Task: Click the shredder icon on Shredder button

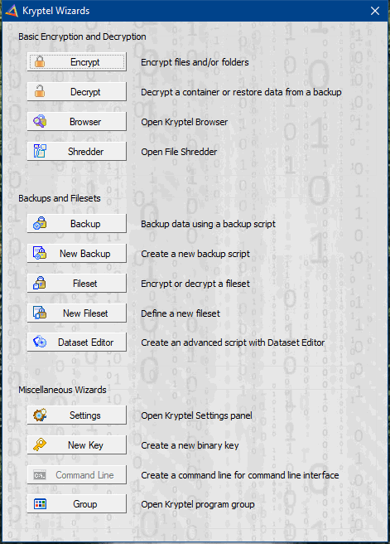Action: coord(40,151)
